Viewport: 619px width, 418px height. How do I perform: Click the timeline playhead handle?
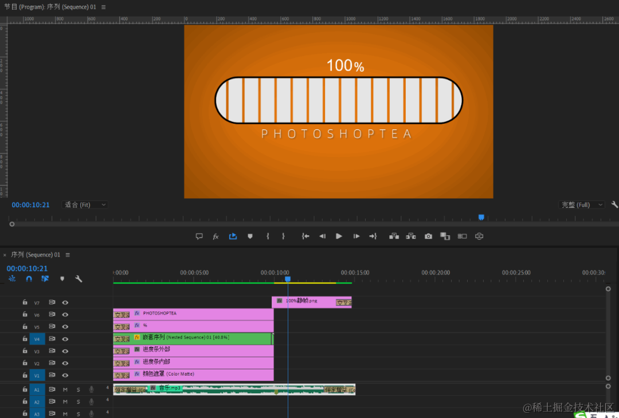tap(288, 279)
